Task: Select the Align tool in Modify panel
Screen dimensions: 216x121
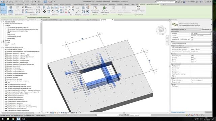Action: [x=45, y=8]
